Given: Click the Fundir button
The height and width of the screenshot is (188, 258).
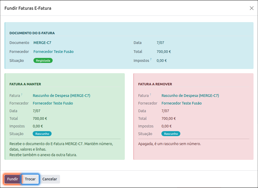Looking at the screenshot, I should [x=13, y=179].
